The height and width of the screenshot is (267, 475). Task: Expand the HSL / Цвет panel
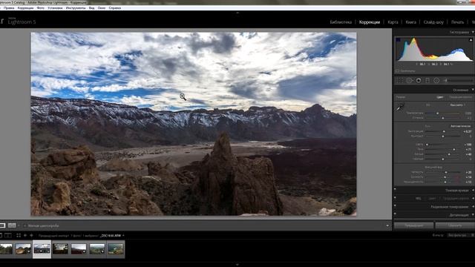473,199
